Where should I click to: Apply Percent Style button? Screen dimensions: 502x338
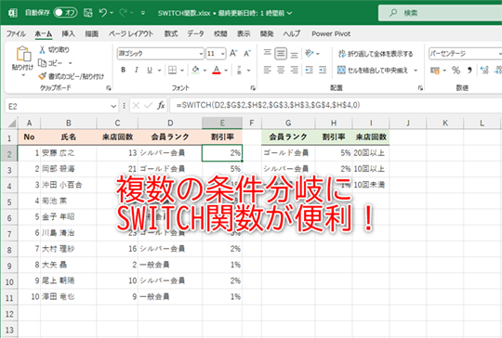[456, 70]
